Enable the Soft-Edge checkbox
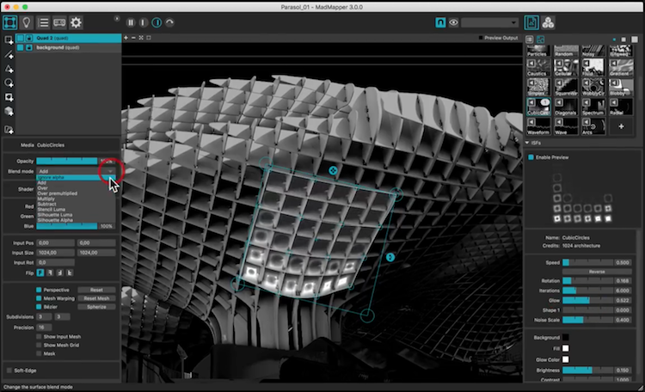The height and width of the screenshot is (392, 645). (9, 371)
